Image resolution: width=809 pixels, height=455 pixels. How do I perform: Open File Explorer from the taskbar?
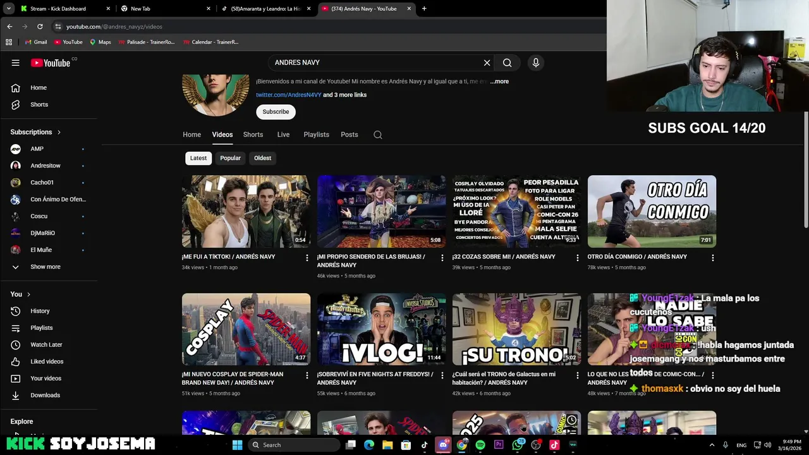coord(387,445)
